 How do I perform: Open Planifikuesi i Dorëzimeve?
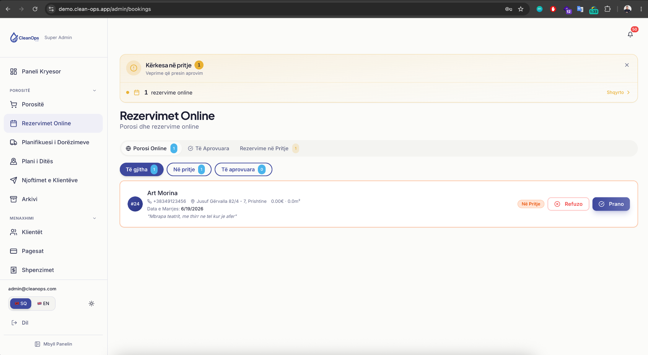53,142
